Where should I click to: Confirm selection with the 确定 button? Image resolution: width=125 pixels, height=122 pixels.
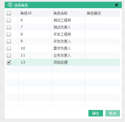(x=96, y=113)
